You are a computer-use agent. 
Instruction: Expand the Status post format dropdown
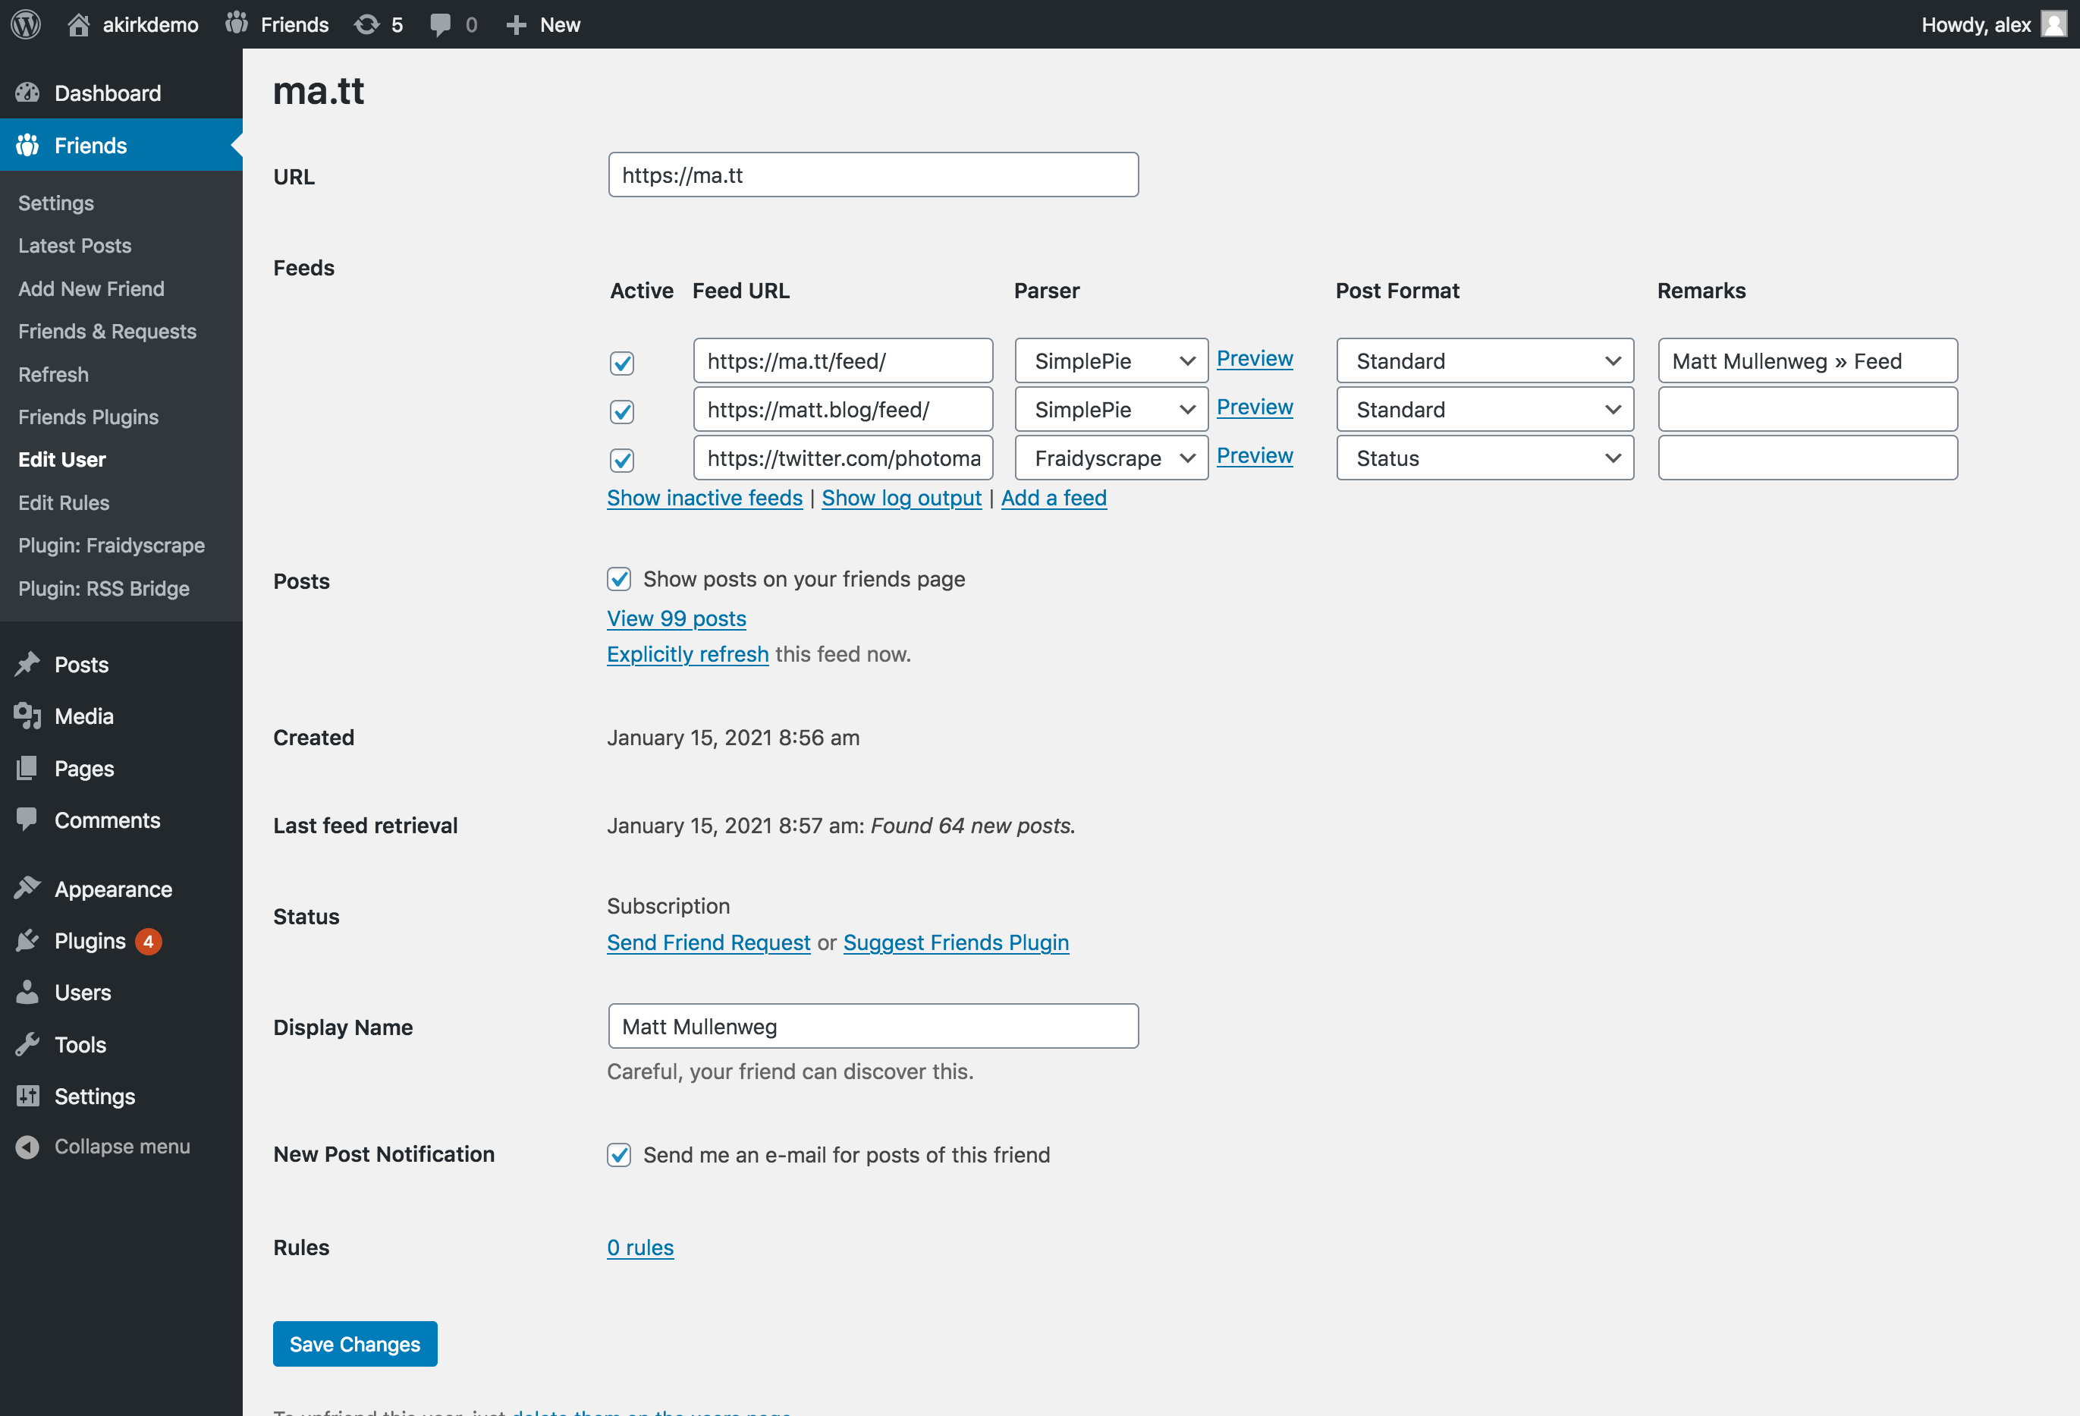[1485, 458]
